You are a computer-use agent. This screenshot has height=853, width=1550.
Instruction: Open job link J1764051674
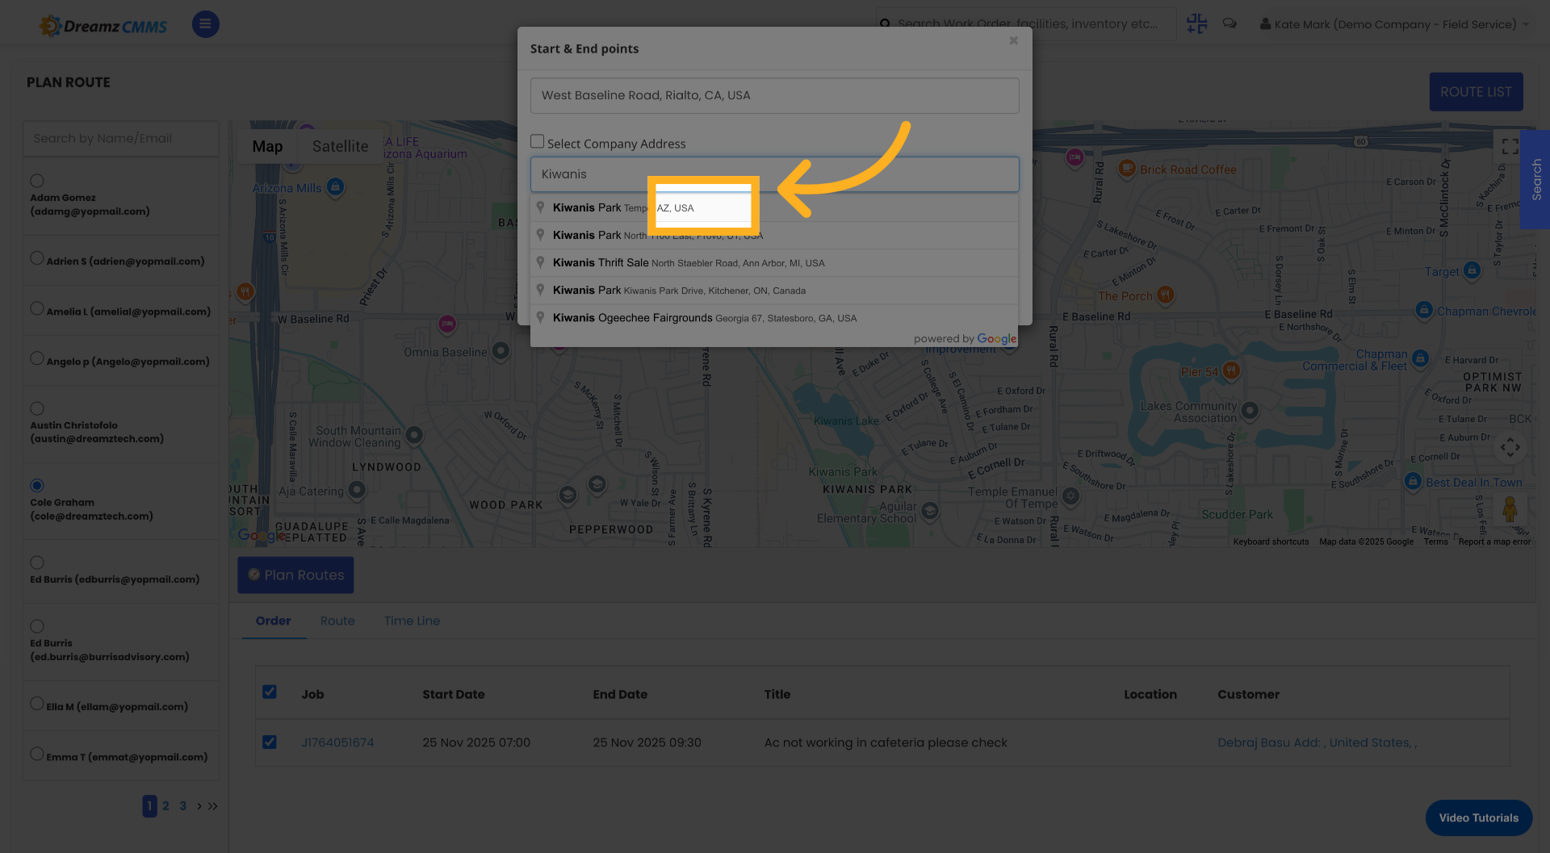point(337,742)
